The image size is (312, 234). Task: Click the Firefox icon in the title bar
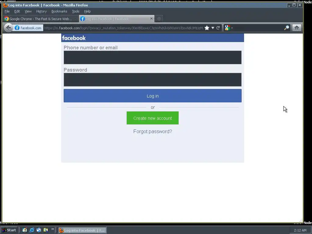pos(5,5)
